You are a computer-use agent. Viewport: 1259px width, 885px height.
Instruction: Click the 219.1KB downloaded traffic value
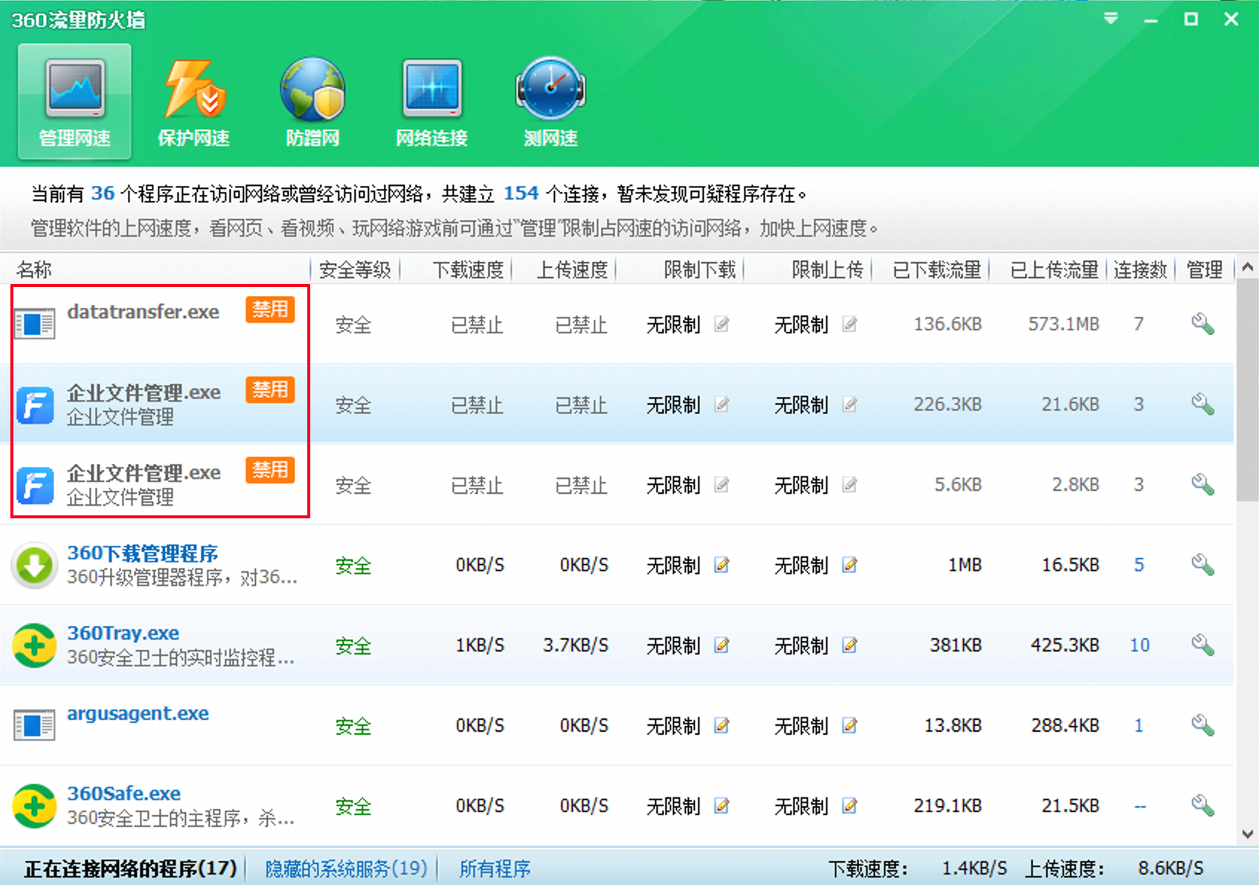click(947, 805)
